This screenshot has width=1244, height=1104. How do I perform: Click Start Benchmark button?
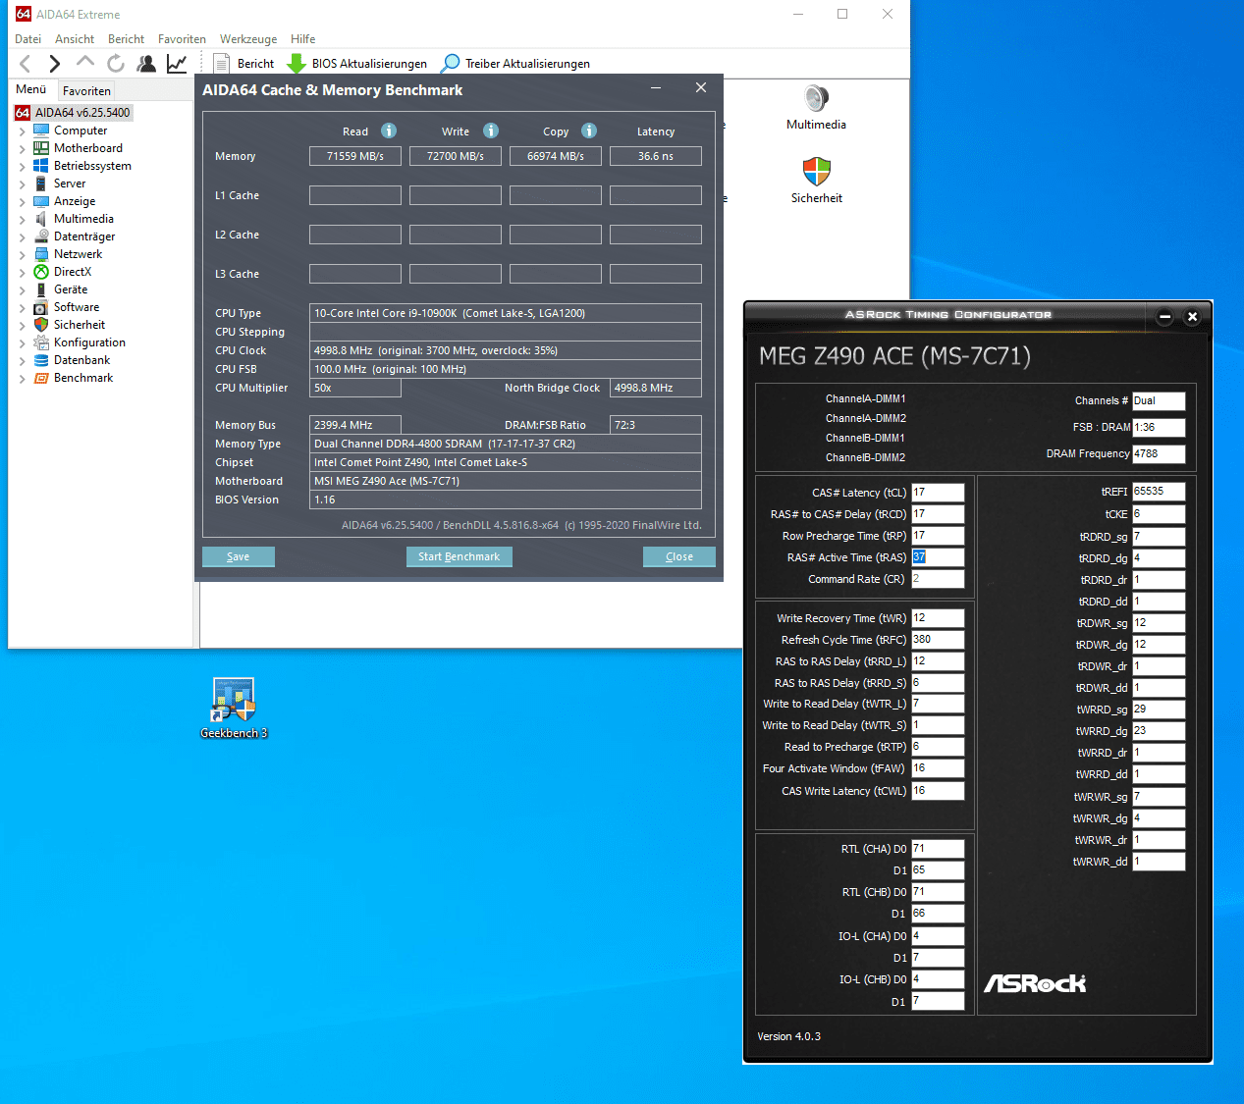click(459, 556)
